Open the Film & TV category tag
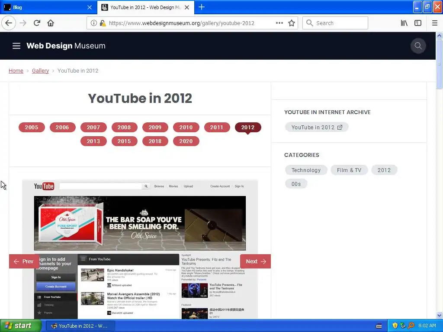 pos(349,170)
